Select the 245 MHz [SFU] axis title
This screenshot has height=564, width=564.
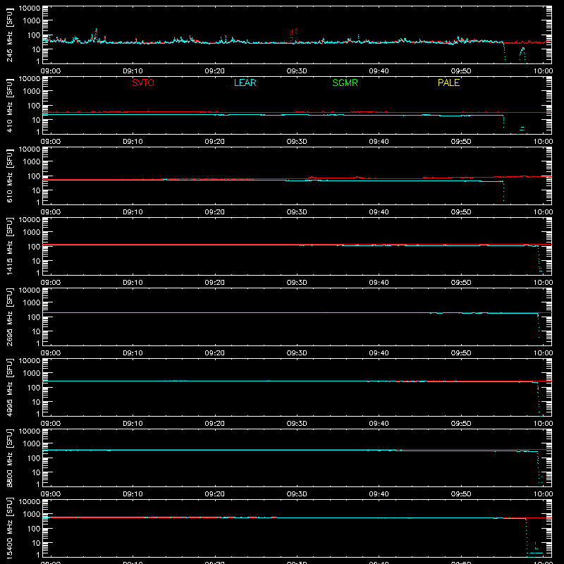(10, 35)
